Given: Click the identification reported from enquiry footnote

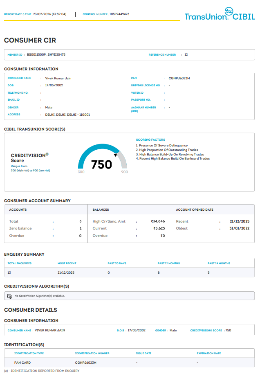Looking at the screenshot, I should (42, 371).
